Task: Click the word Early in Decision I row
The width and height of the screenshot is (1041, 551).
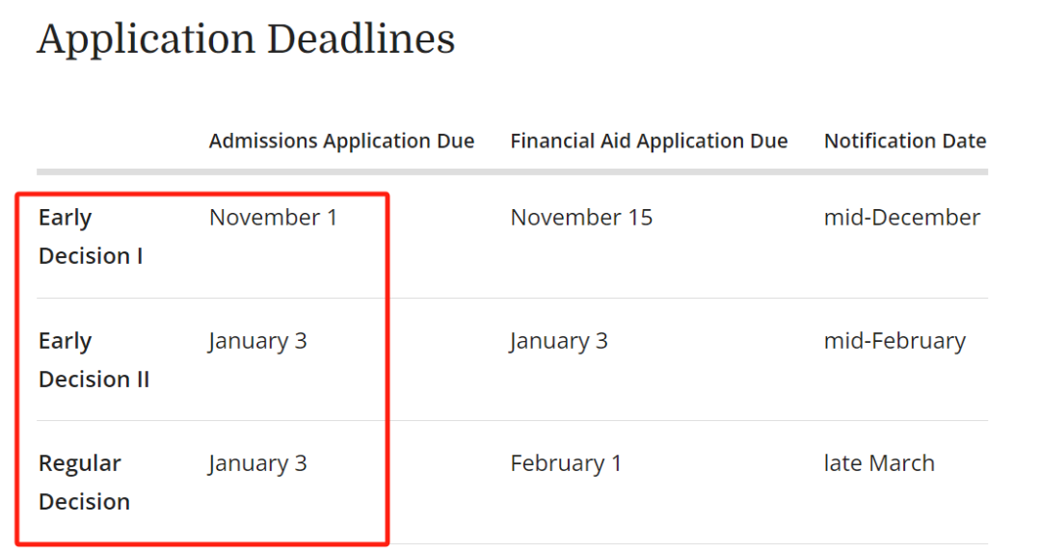Action: pos(66,218)
